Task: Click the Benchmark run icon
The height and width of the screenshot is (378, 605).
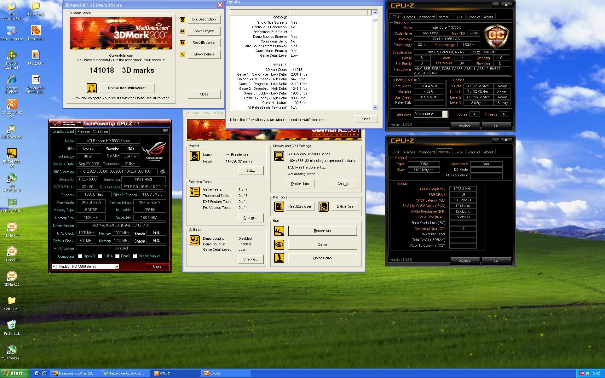Action: (279, 231)
